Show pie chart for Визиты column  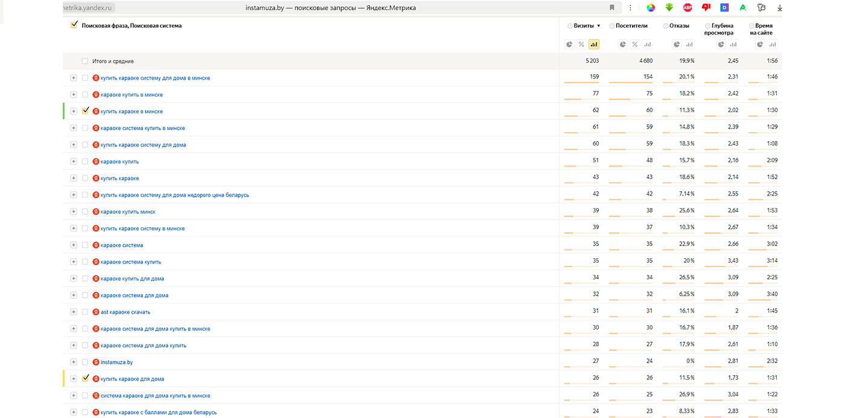569,44
